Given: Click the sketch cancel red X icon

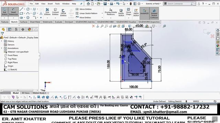Looking at the screenshot, I should tap(212, 36).
